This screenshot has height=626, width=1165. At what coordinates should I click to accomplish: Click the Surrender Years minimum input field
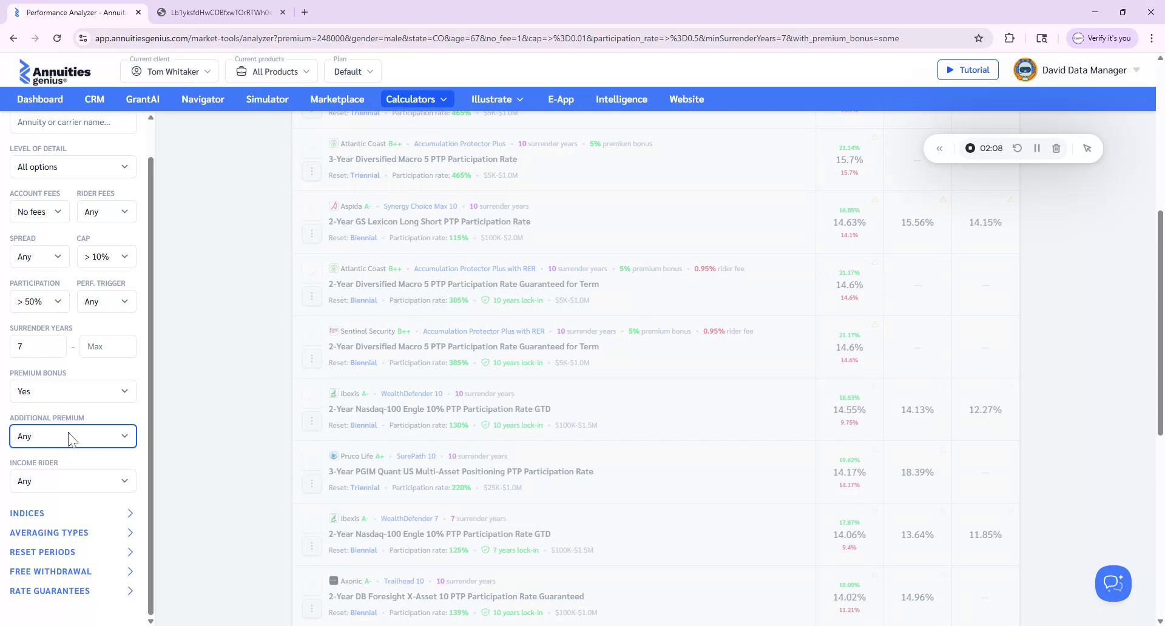click(38, 346)
